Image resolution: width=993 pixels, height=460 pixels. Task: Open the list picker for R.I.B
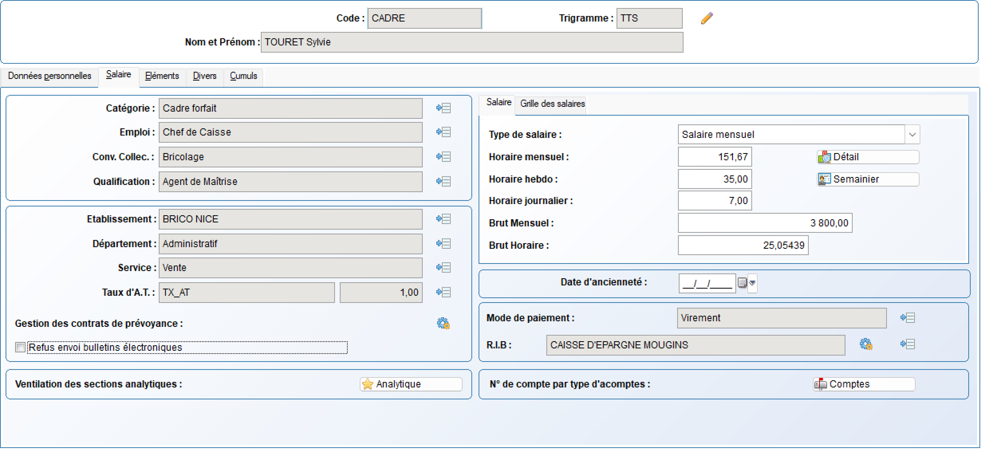pos(908,344)
